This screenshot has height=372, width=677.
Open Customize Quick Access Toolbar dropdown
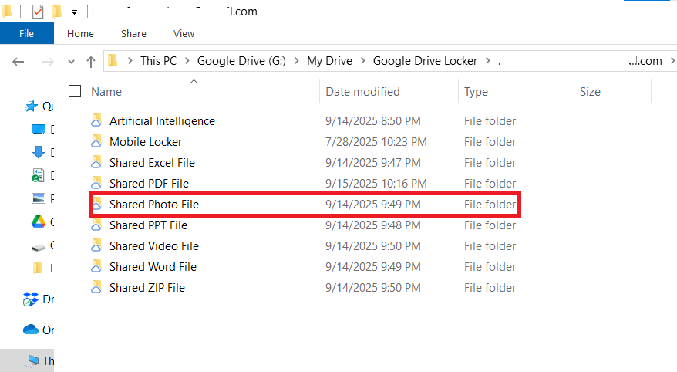pos(74,12)
